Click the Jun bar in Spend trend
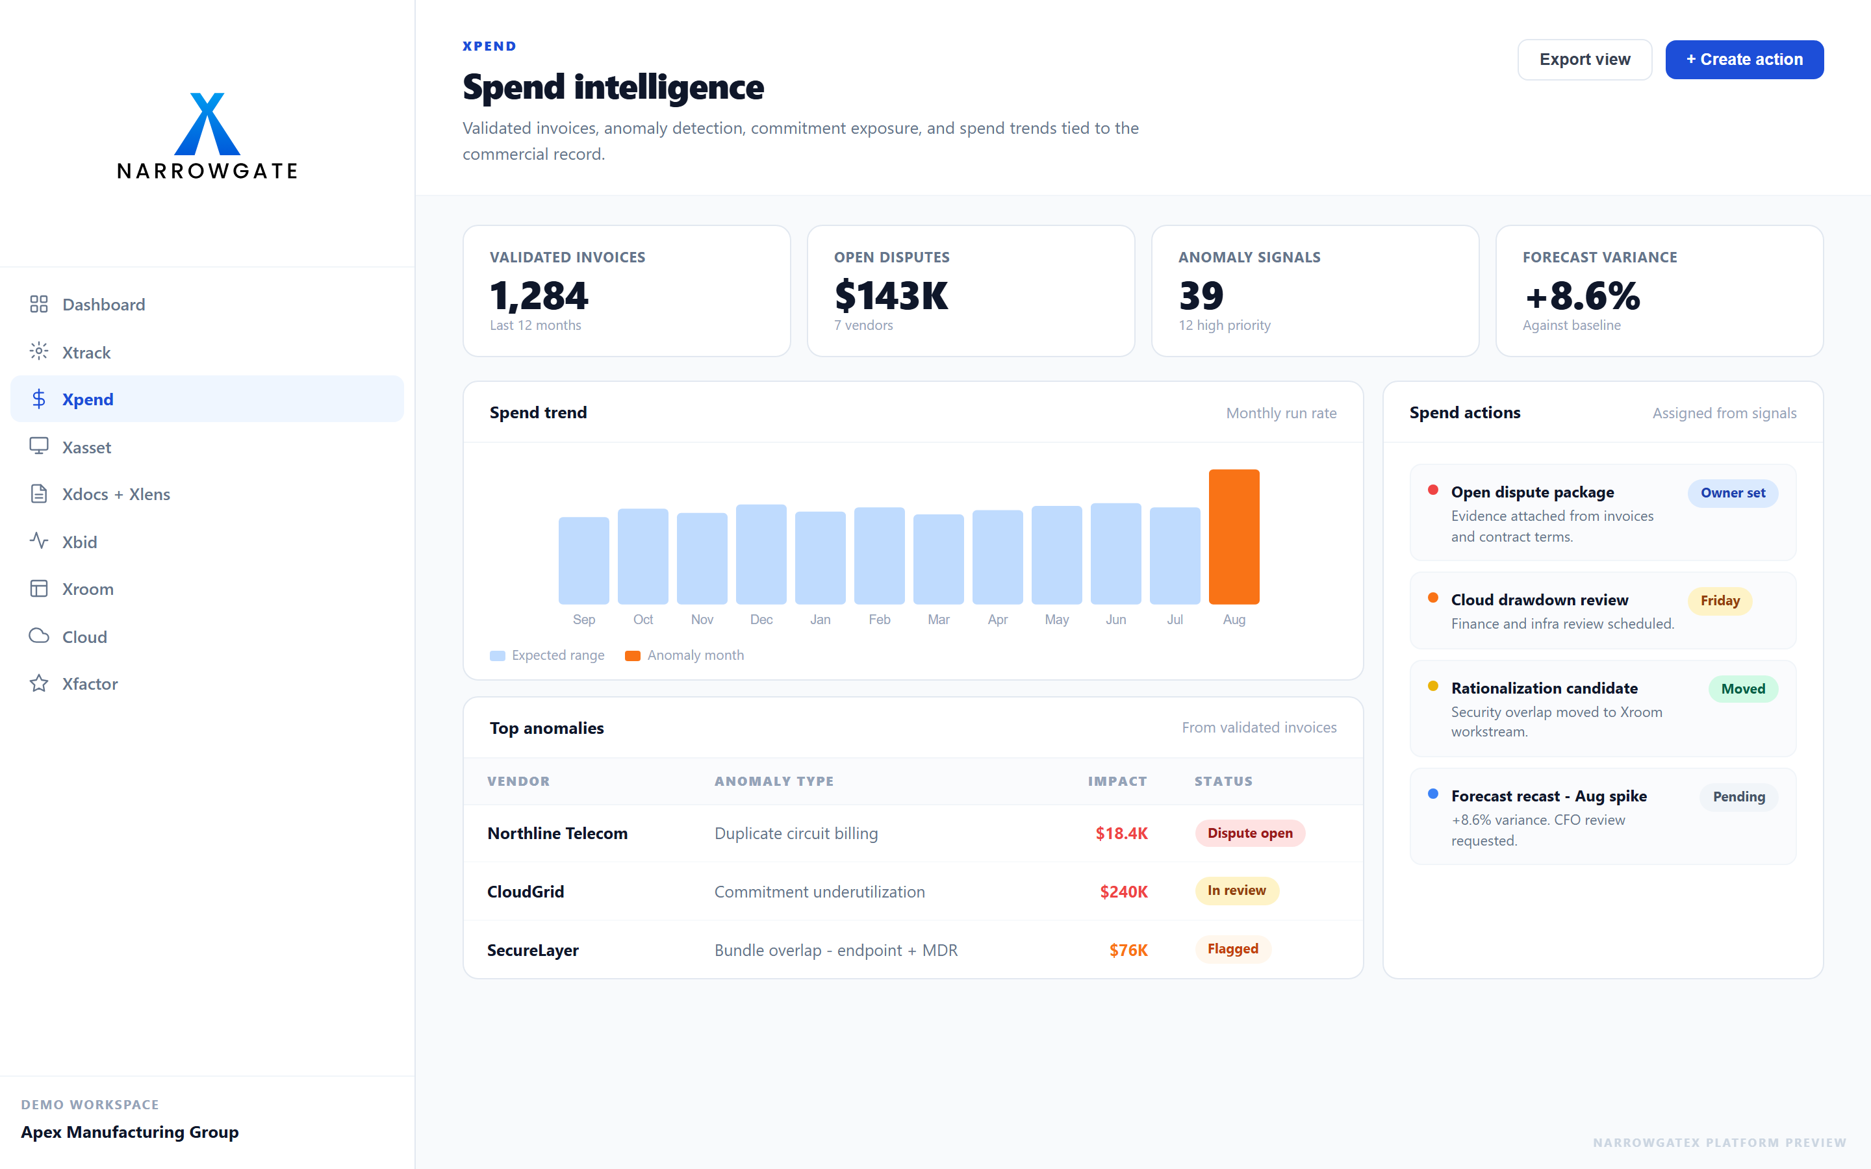1871x1169 pixels. (x=1115, y=553)
